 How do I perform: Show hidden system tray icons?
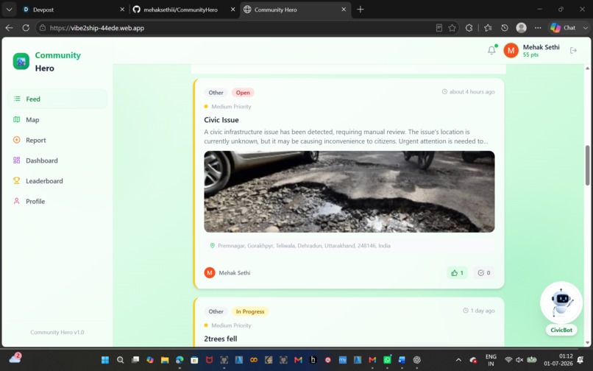[458, 360]
